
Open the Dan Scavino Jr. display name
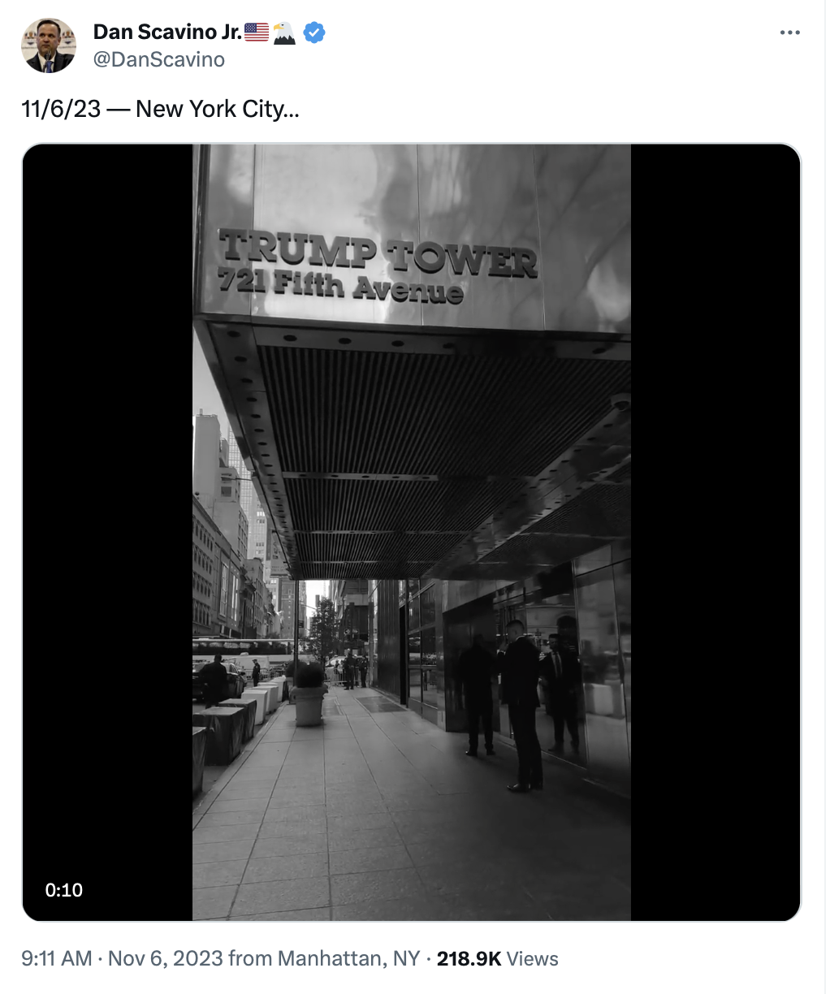[167, 32]
